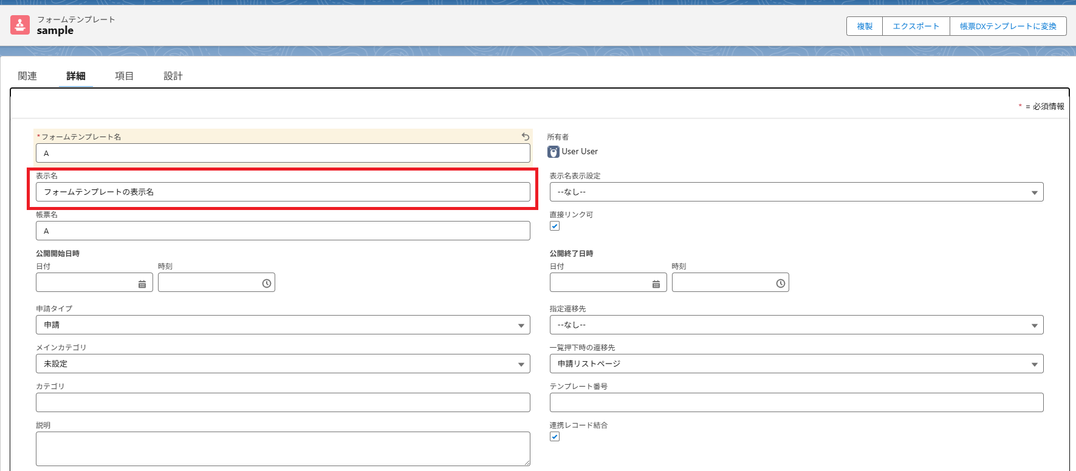
Task: Expand the 一覧押下時の遷移先 dropdown
Action: click(x=796, y=364)
